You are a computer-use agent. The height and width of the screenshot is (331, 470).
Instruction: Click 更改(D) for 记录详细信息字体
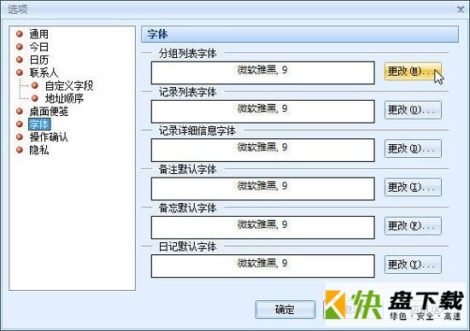(413, 148)
